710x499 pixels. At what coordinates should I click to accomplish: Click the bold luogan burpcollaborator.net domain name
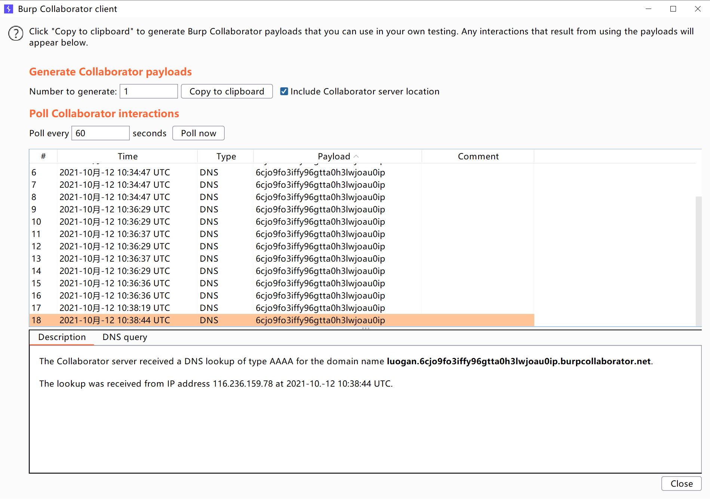coord(519,361)
